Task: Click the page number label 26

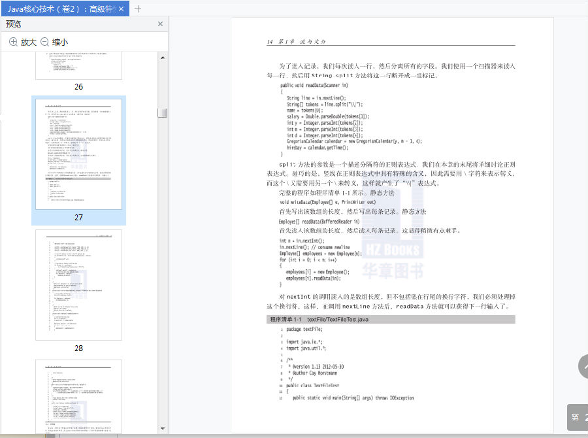Action: (x=79, y=87)
